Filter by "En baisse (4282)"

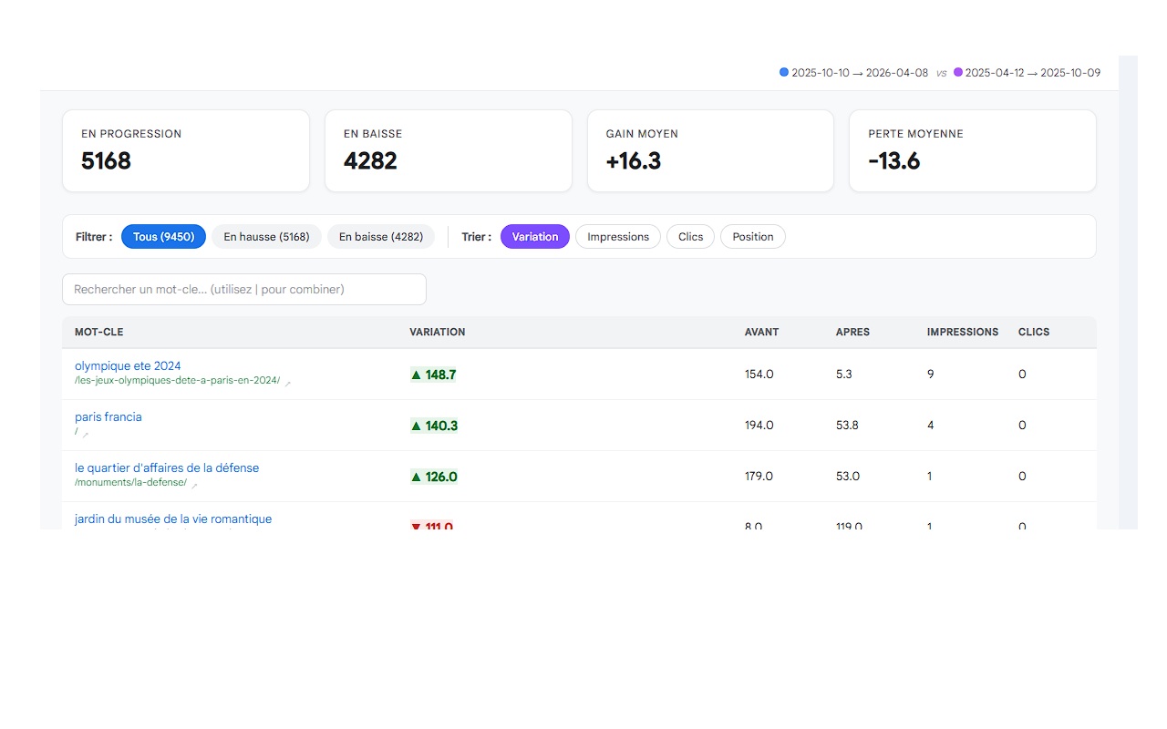380,237
